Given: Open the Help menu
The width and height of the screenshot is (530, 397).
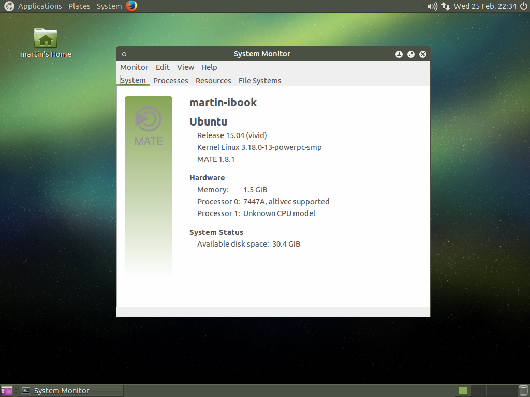Looking at the screenshot, I should point(209,67).
